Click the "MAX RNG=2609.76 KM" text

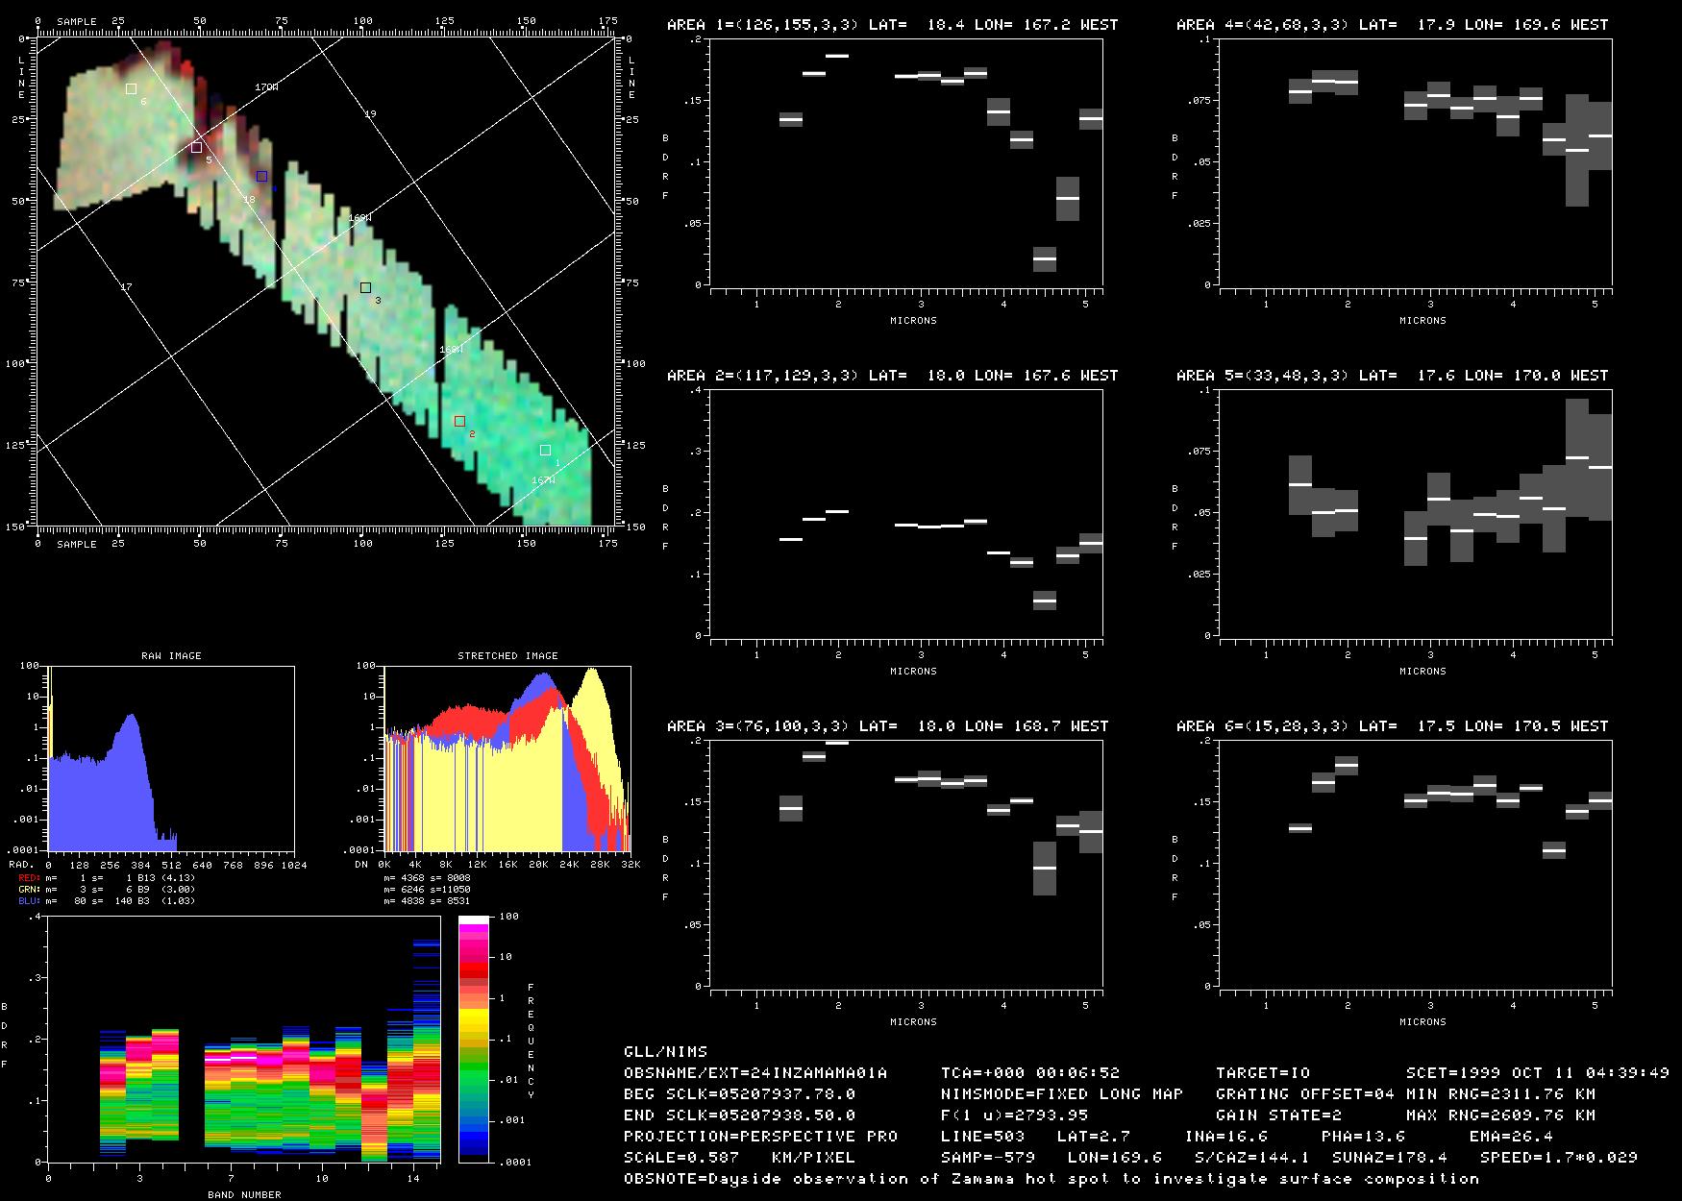point(1501,1115)
